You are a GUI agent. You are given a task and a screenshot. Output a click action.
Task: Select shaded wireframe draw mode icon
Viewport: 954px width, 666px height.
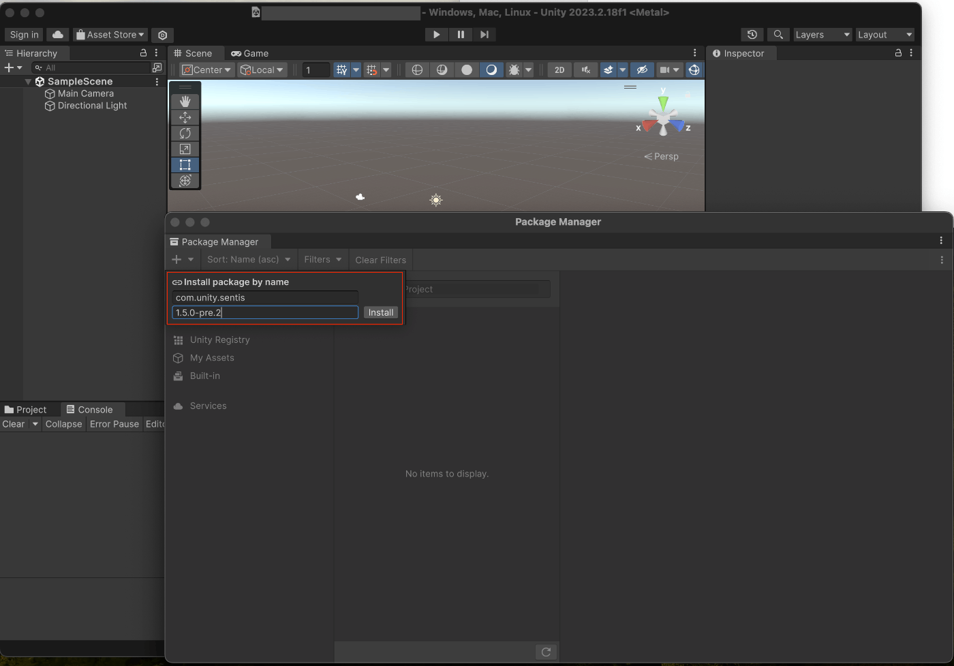pos(442,70)
